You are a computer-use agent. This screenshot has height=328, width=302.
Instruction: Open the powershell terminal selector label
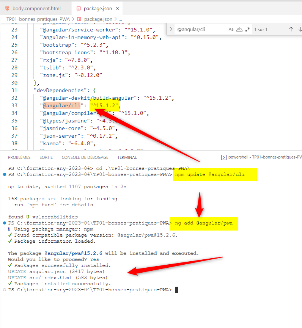click(x=265, y=157)
